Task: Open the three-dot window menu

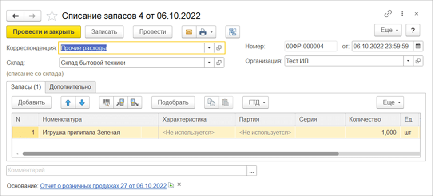Action: [x=402, y=14]
